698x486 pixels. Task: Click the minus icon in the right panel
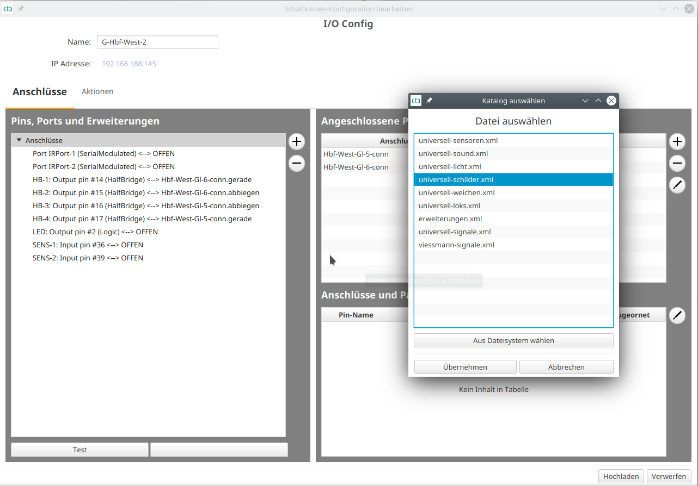[677, 163]
